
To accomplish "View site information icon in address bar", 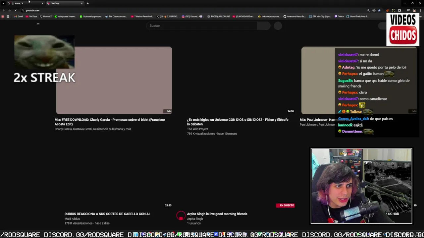I will point(23,10).
